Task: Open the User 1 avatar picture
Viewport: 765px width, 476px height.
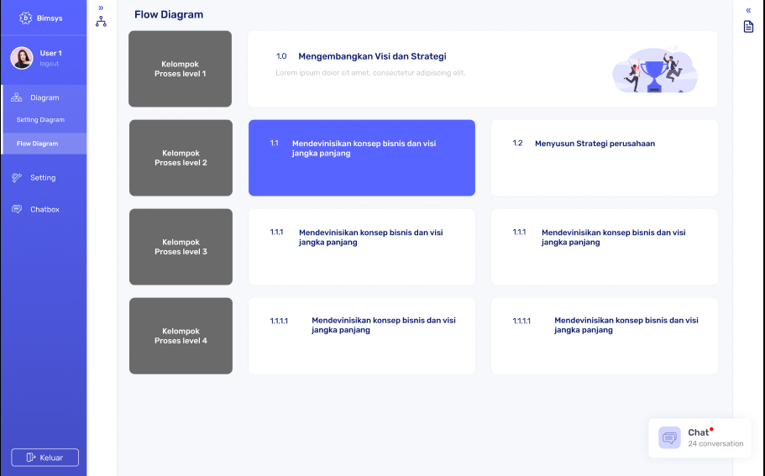Action: (x=22, y=58)
